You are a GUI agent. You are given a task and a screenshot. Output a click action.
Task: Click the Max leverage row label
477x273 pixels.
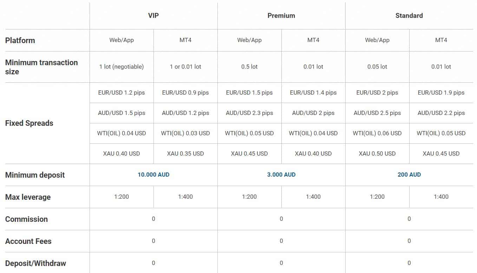[28, 197]
